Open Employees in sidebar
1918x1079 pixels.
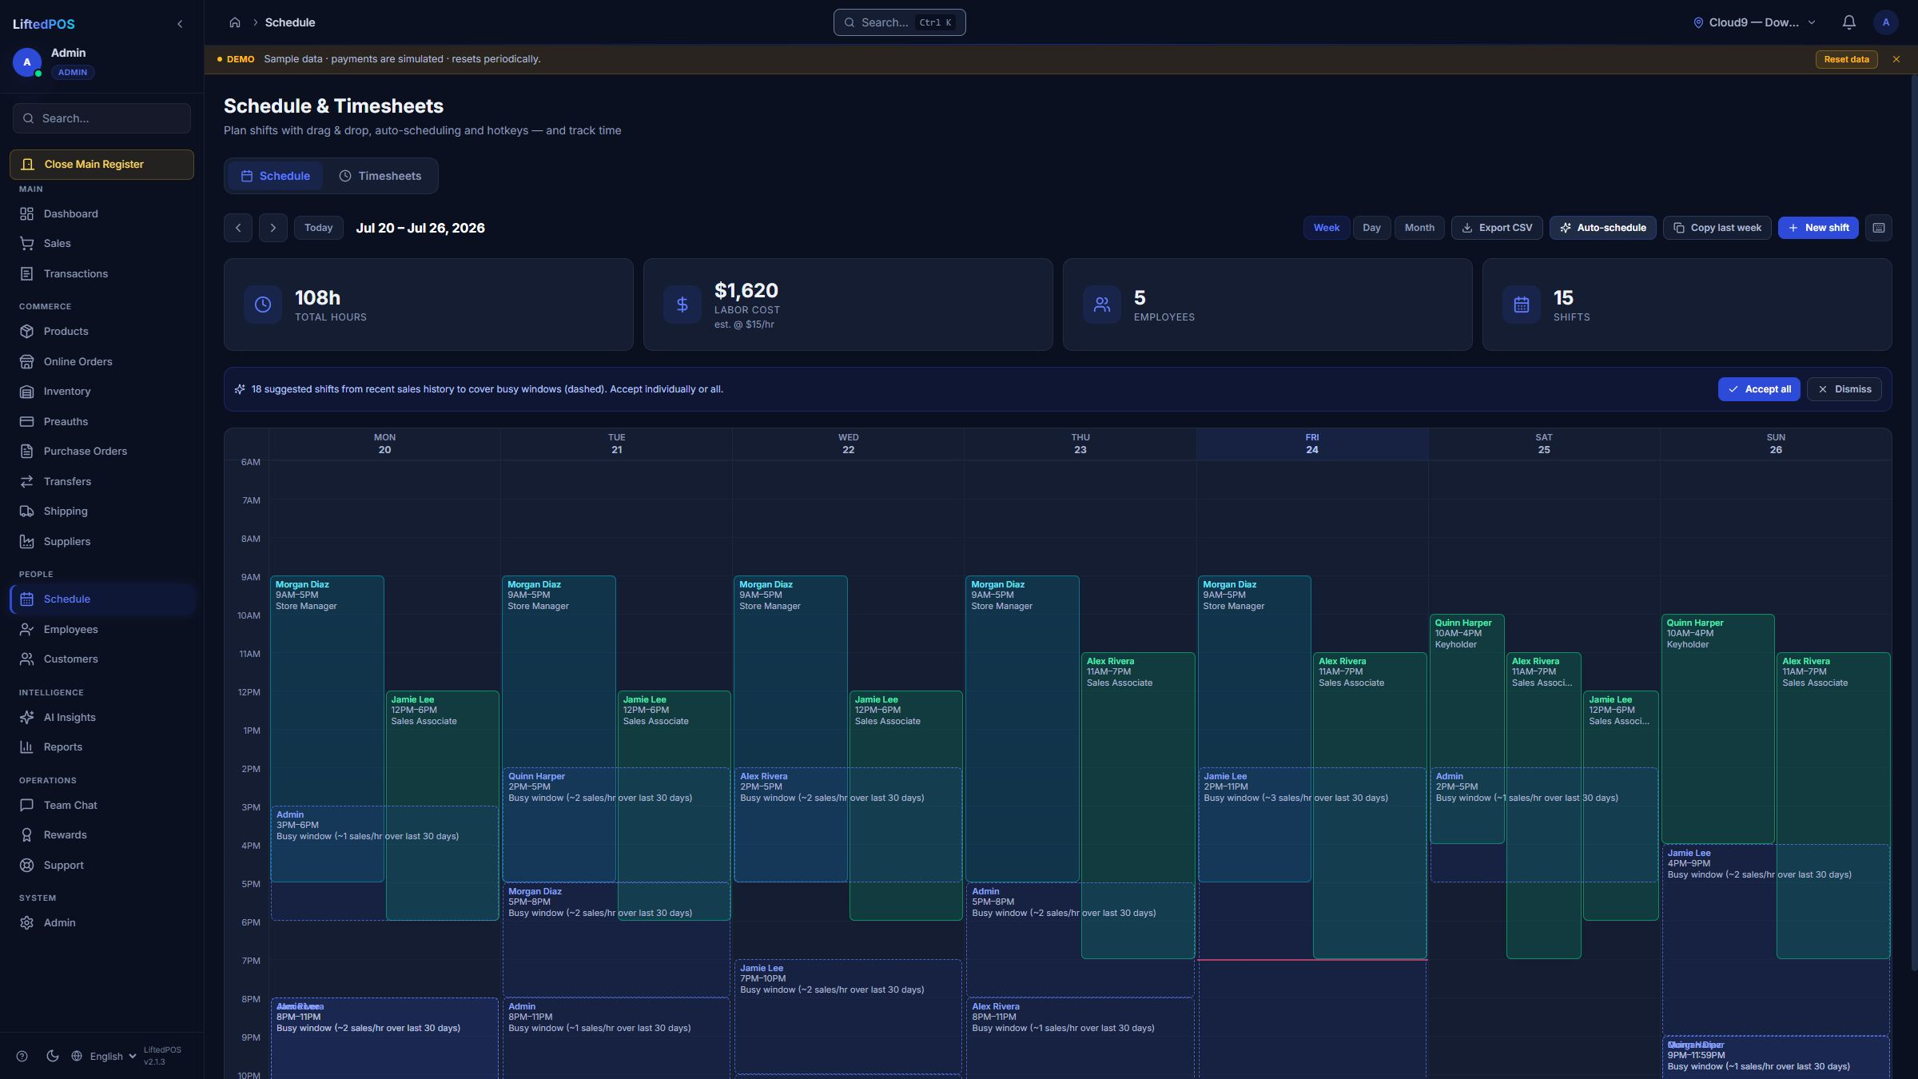(102, 629)
